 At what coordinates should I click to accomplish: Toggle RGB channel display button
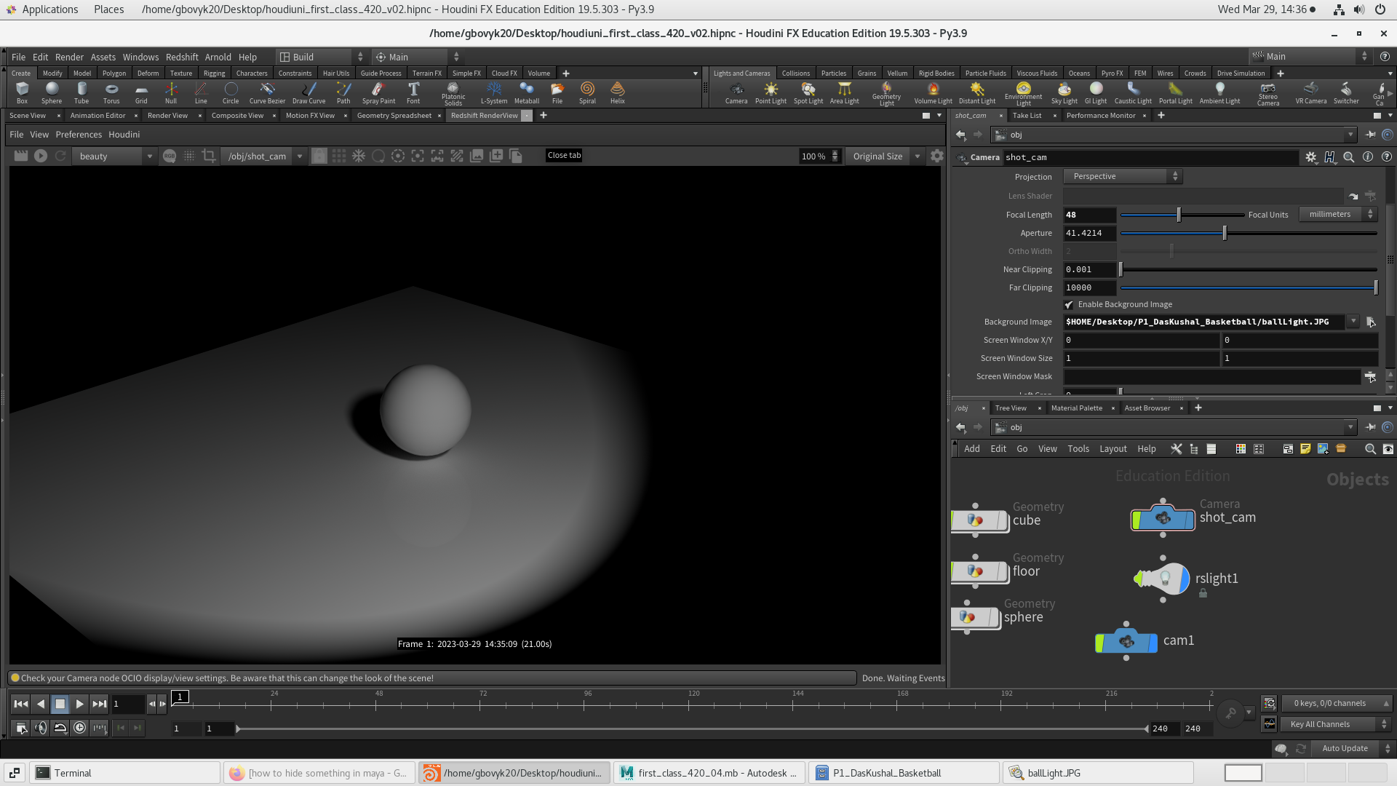[x=170, y=156]
